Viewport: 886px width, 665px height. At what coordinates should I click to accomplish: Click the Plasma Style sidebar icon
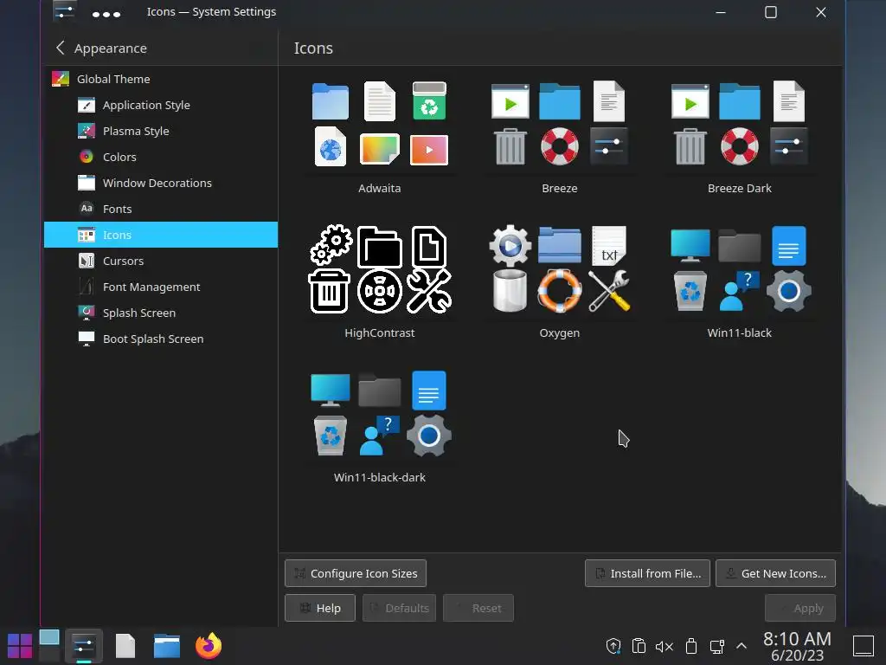tap(87, 131)
